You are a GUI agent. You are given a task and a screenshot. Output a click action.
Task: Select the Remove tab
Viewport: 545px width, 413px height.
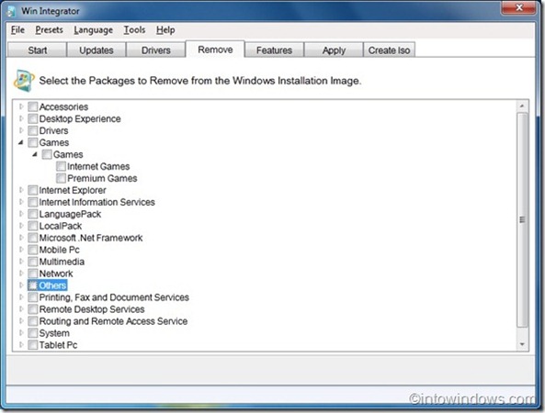coord(215,50)
